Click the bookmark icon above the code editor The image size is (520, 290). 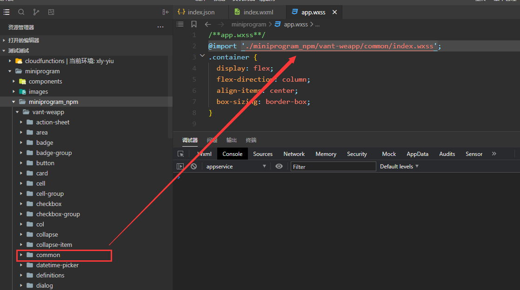194,24
